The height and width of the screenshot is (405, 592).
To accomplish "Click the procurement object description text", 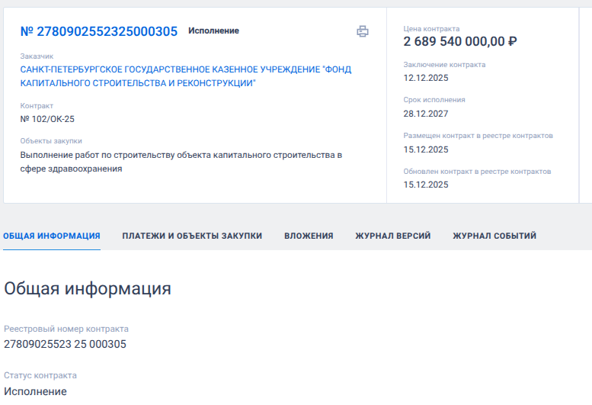I will [181, 162].
